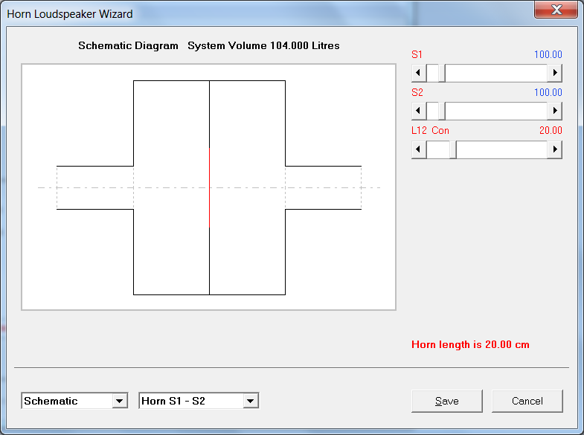Click the red S1 label
584x435 pixels.
click(417, 55)
